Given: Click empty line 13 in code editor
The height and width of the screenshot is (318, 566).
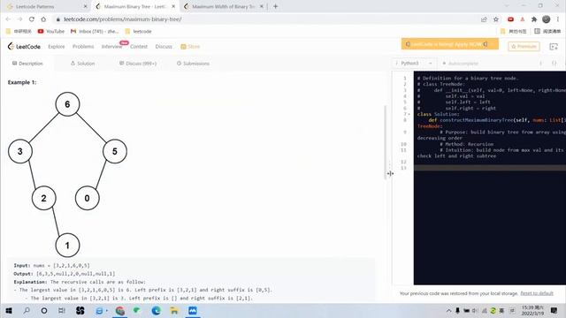Looking at the screenshot, I should pyautogui.click(x=489, y=168).
